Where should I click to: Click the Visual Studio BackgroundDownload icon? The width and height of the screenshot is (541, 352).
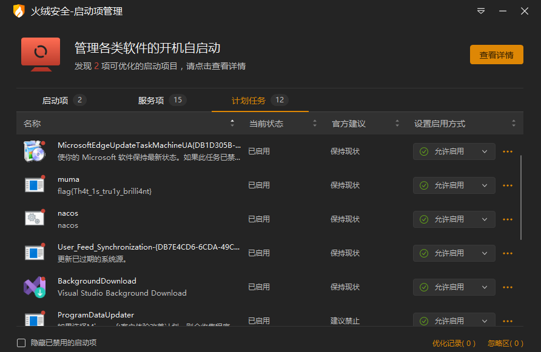[35, 287]
